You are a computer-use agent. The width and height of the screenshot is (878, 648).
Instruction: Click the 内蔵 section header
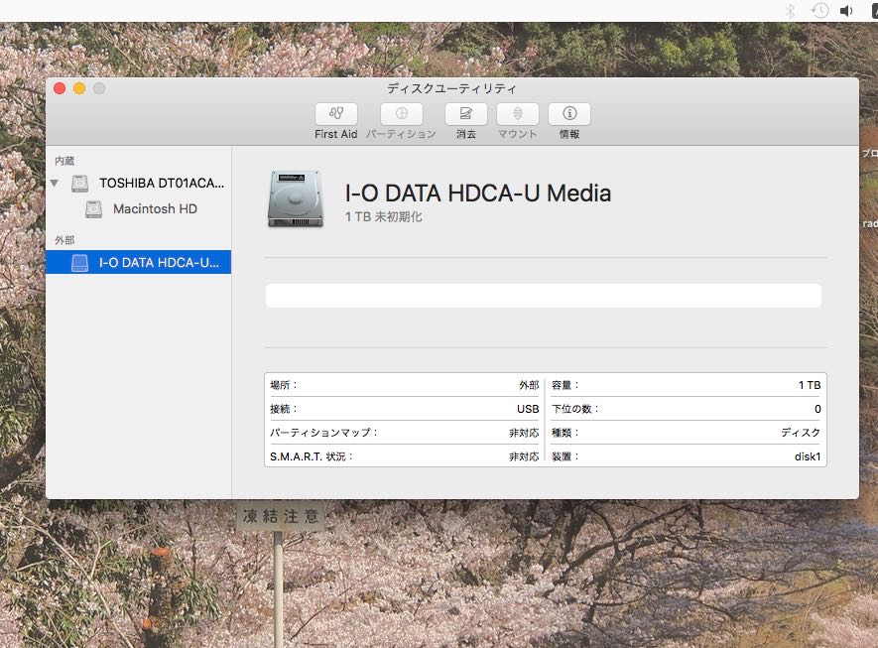click(x=64, y=161)
